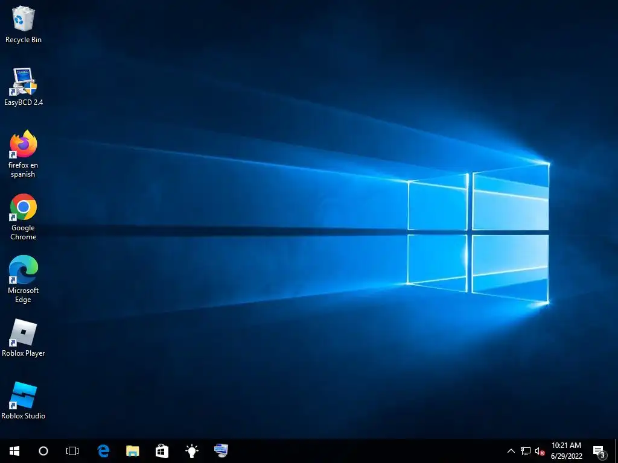Open the muted volume tray icon
Viewport: 618px width, 463px height.
coord(540,451)
